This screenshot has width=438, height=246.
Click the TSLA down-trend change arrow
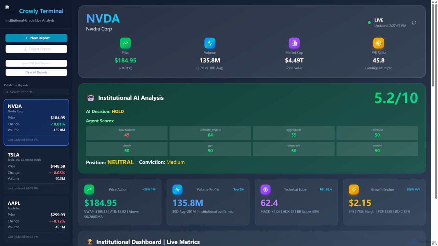[50, 173]
